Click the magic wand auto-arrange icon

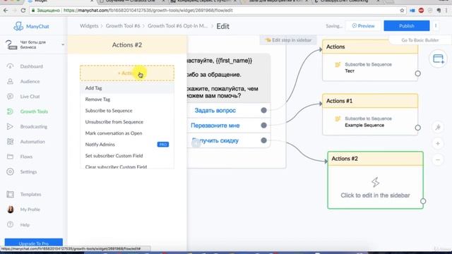(438, 127)
